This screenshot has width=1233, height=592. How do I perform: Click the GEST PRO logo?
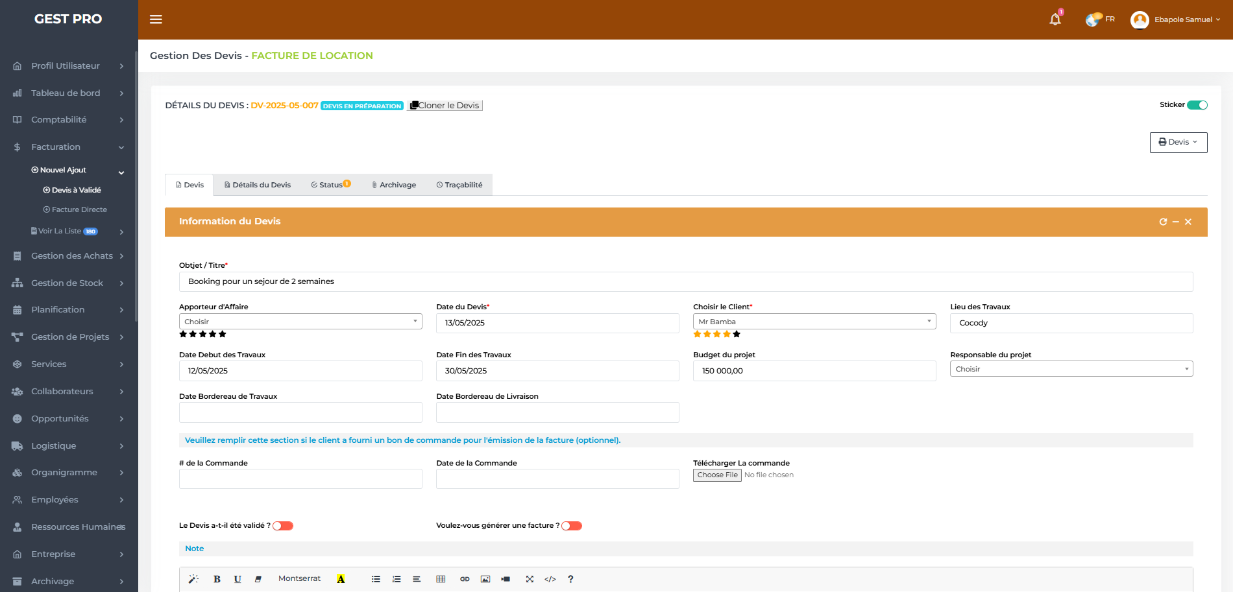pos(68,19)
